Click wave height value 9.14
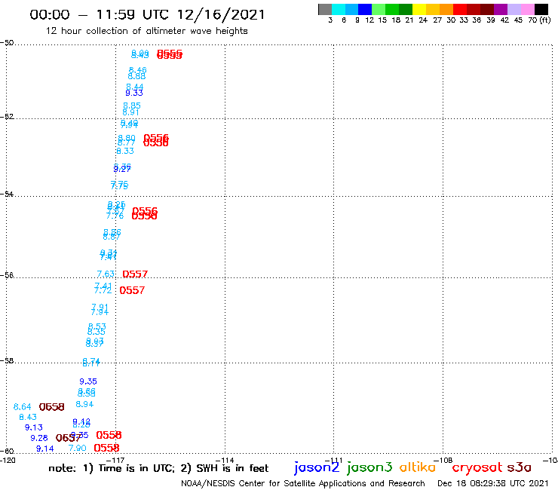Screen dimensions: 558x490 click(x=44, y=449)
